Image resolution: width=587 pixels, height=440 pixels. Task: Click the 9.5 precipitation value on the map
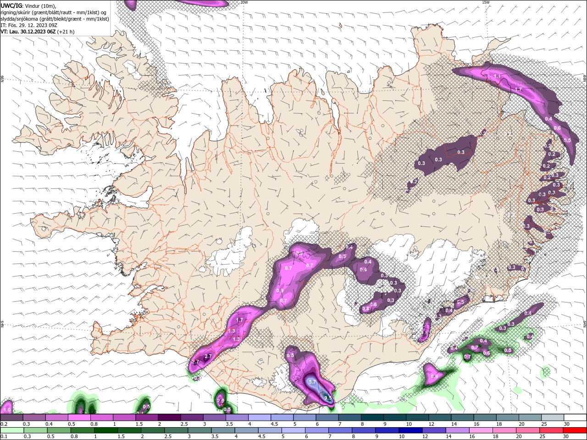pyautogui.click(x=328, y=398)
